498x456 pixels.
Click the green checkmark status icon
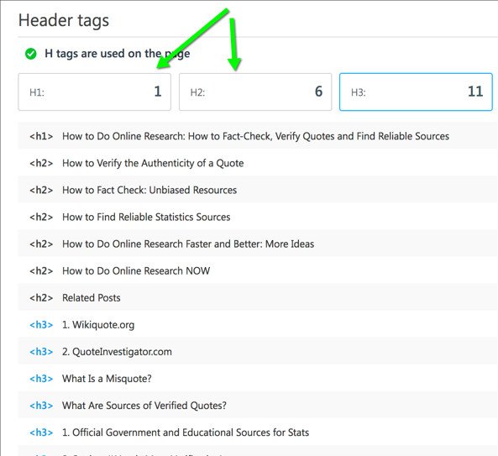(31, 54)
